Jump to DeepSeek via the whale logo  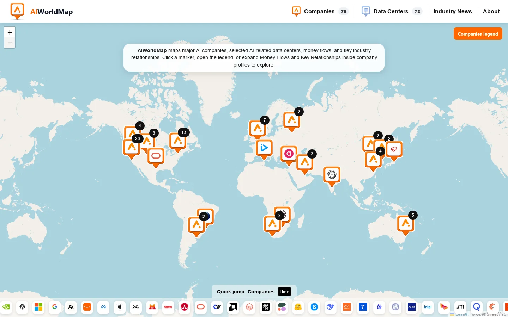(331, 307)
